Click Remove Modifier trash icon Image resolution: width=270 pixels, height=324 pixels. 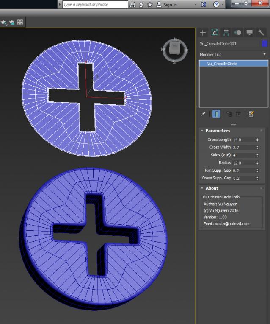(238, 114)
